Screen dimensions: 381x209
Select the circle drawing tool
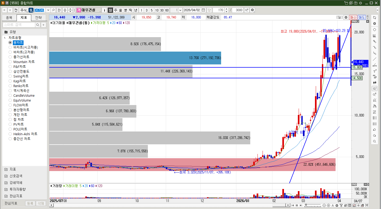(x=375, y=30)
